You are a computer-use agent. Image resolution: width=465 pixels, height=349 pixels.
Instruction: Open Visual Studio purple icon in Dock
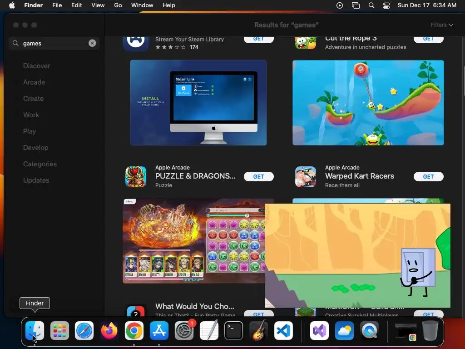tap(319, 330)
